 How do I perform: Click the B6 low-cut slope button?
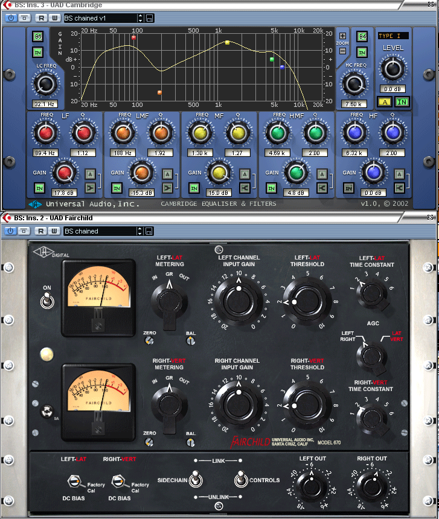click(38, 36)
